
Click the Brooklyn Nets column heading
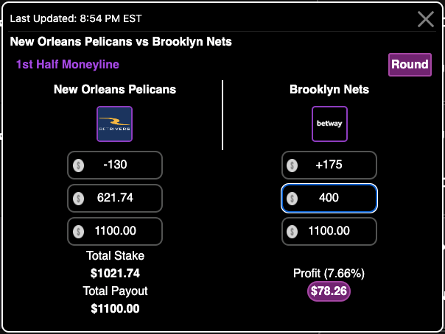point(329,89)
